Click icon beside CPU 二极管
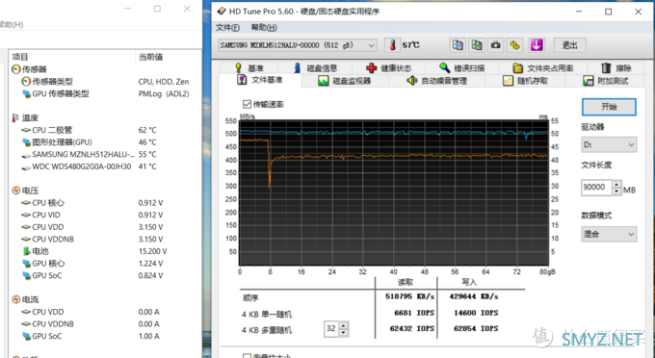The width and height of the screenshot is (655, 358). coord(26,130)
